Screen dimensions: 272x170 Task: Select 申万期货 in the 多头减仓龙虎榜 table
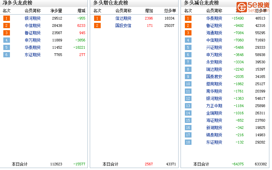pyautogui.click(x=214, y=55)
